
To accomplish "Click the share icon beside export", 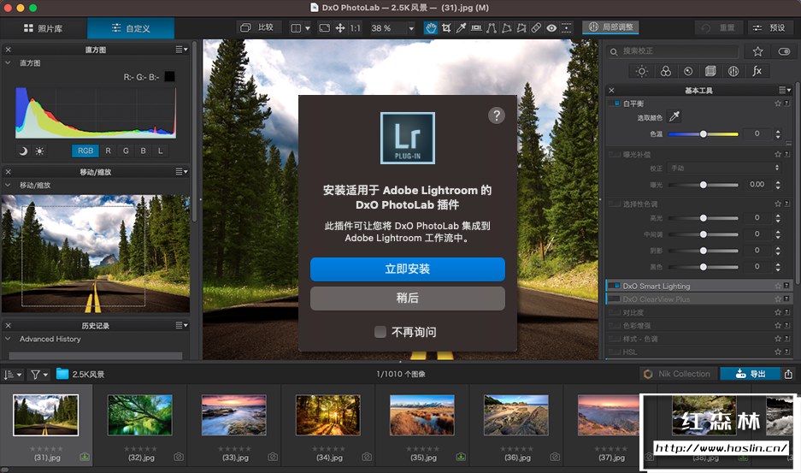I will [x=788, y=374].
